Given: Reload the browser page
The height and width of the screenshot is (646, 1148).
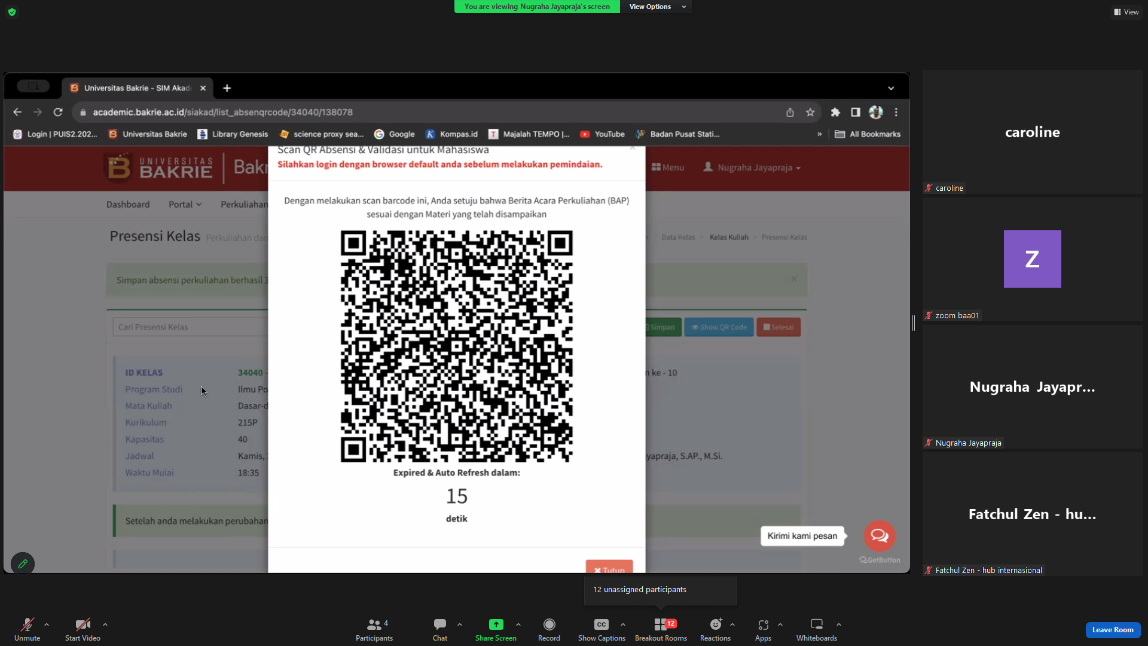Looking at the screenshot, I should tap(58, 112).
